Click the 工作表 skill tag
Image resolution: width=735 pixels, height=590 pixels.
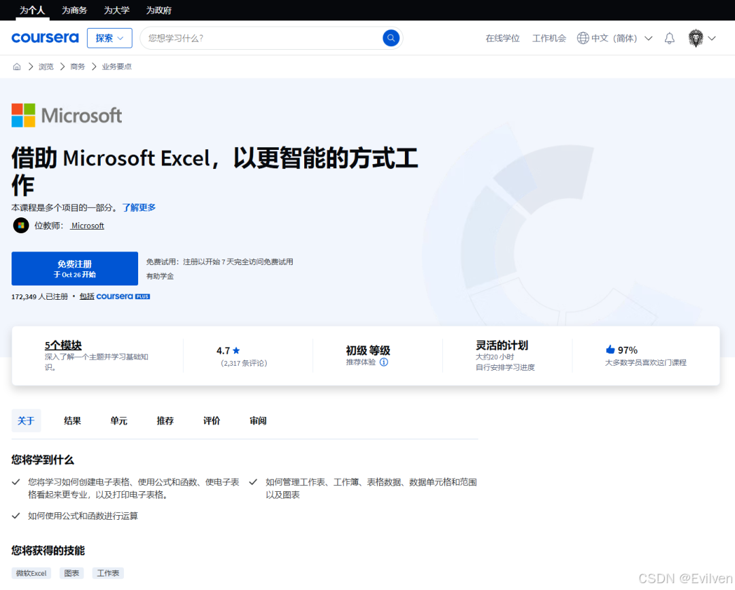(108, 573)
